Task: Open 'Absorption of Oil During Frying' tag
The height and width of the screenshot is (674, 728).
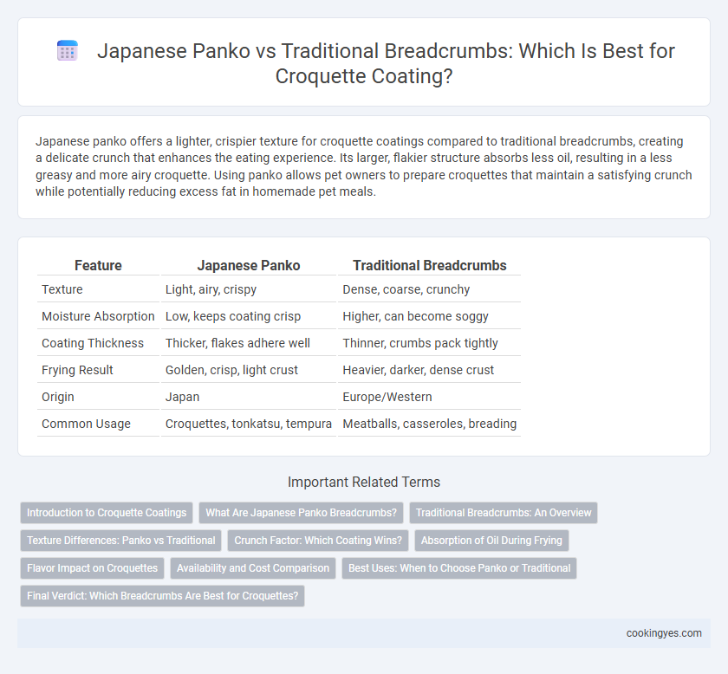Action: [491, 541]
